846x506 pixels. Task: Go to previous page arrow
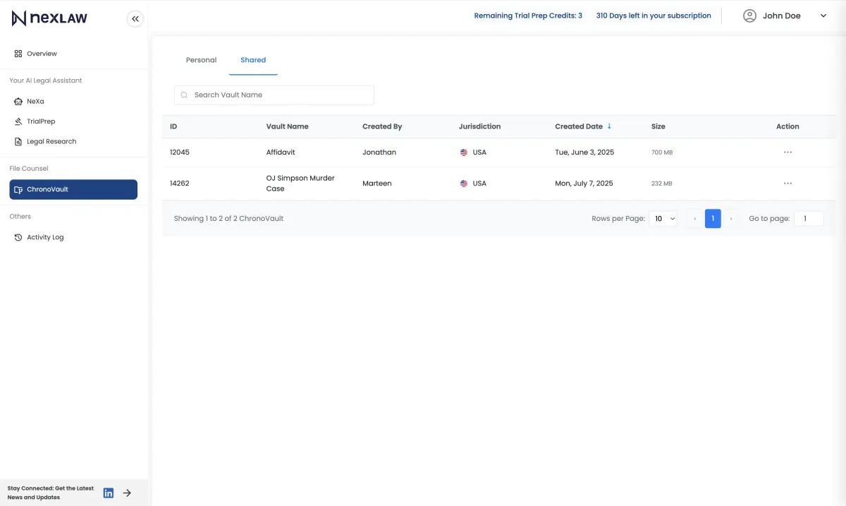click(x=695, y=219)
